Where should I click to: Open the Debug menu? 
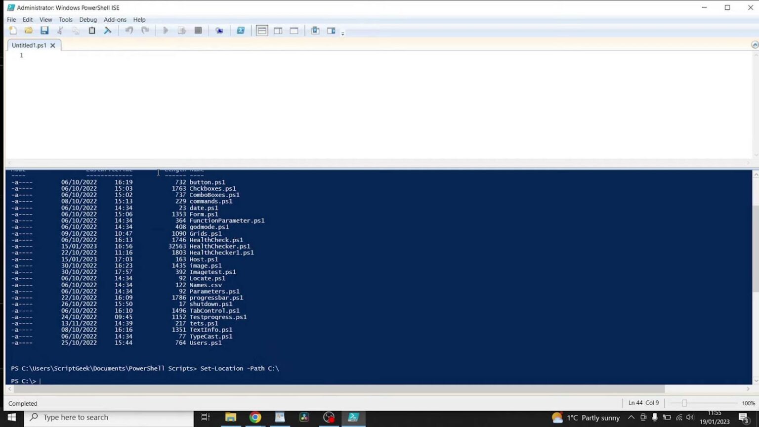tap(88, 20)
